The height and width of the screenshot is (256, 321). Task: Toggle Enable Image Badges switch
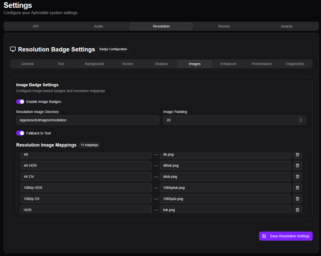click(20, 102)
